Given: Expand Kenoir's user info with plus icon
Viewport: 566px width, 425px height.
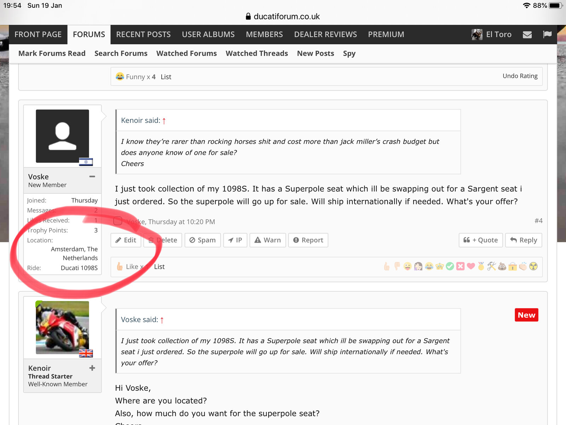Looking at the screenshot, I should [x=92, y=368].
